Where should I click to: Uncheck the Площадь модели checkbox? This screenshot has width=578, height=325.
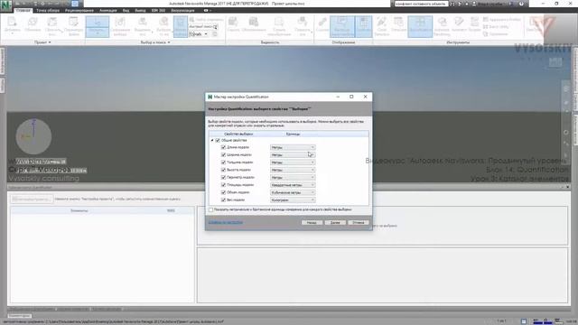click(x=223, y=185)
